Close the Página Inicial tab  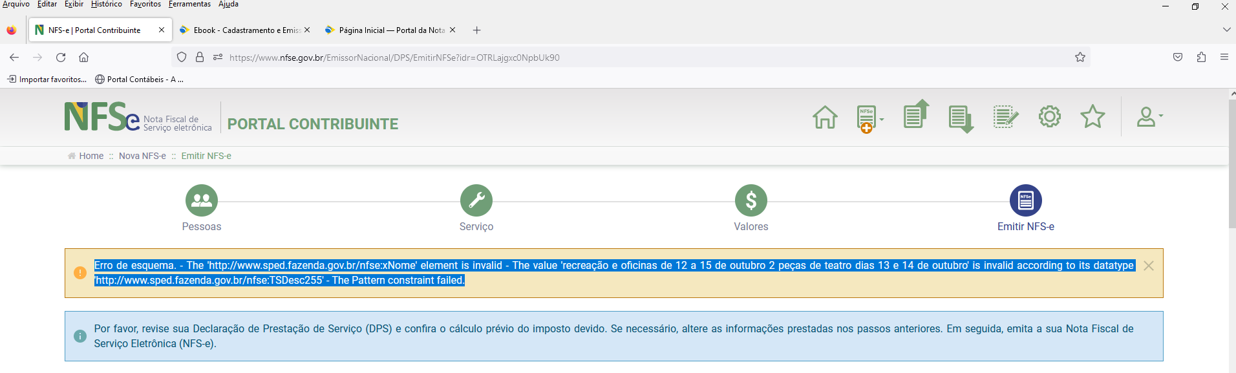coord(453,30)
